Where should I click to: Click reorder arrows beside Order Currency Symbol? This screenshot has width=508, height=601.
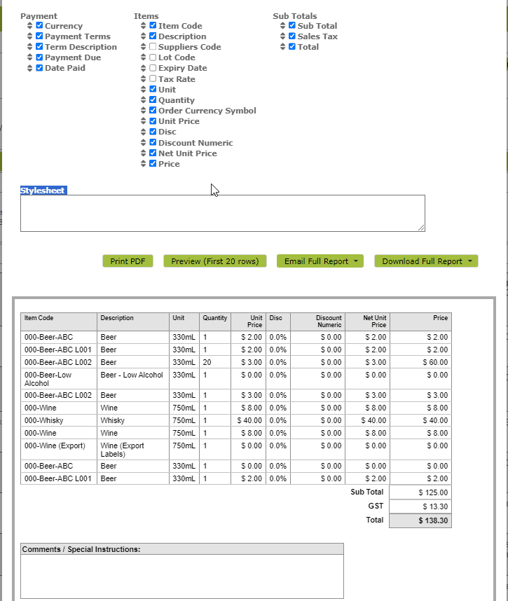point(144,111)
